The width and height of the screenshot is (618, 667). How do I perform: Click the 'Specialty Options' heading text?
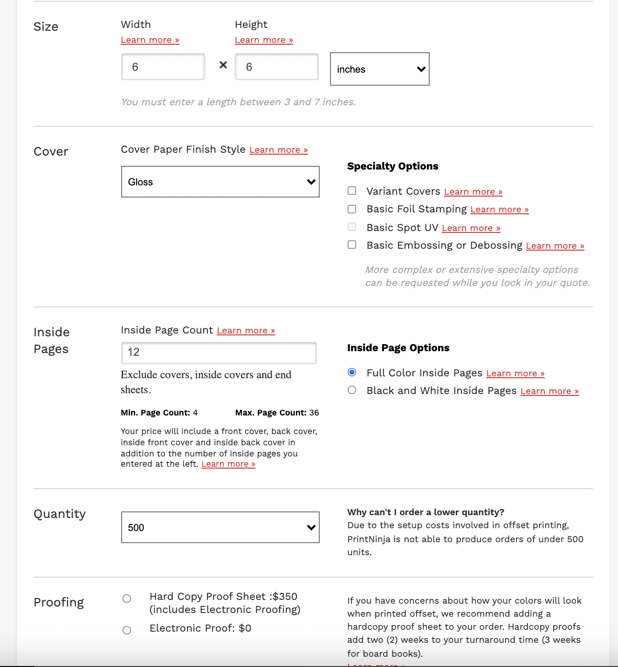pos(393,166)
